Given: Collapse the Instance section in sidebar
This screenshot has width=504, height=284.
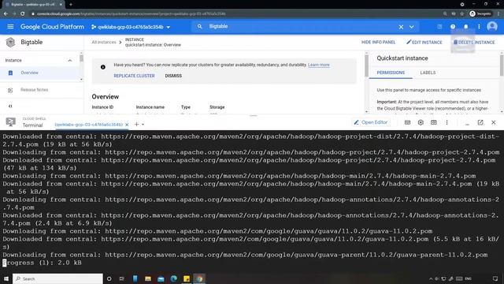Looking at the screenshot, I should (x=70, y=60).
